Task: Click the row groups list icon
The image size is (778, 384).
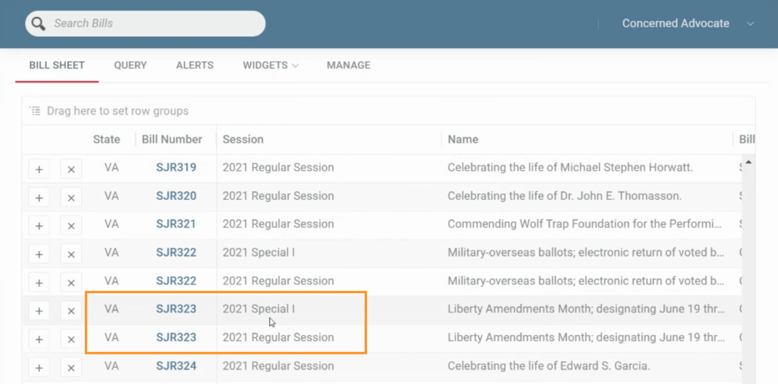Action: [35, 111]
